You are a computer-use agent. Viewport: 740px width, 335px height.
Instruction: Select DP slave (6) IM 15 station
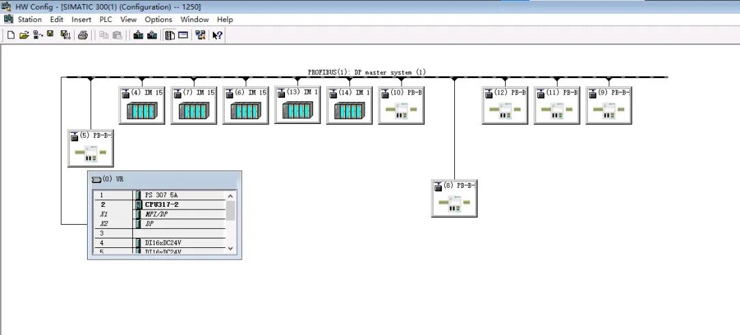245,106
